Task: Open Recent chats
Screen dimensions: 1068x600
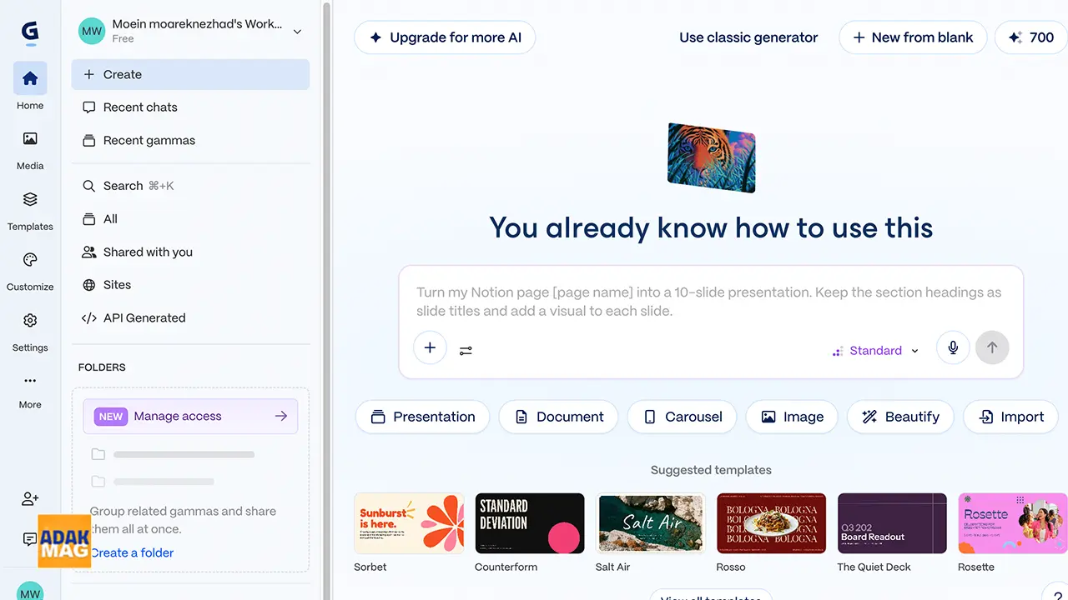Action: (x=190, y=107)
